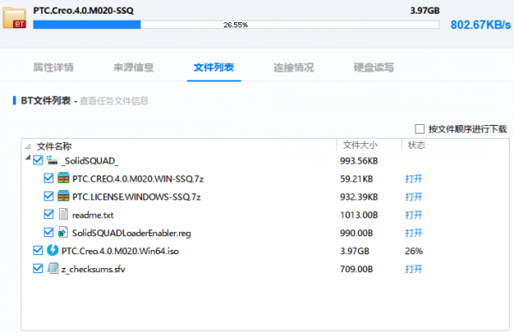Click the 802.67KB/s download speed
This screenshot has width=514, height=333.
481,25
